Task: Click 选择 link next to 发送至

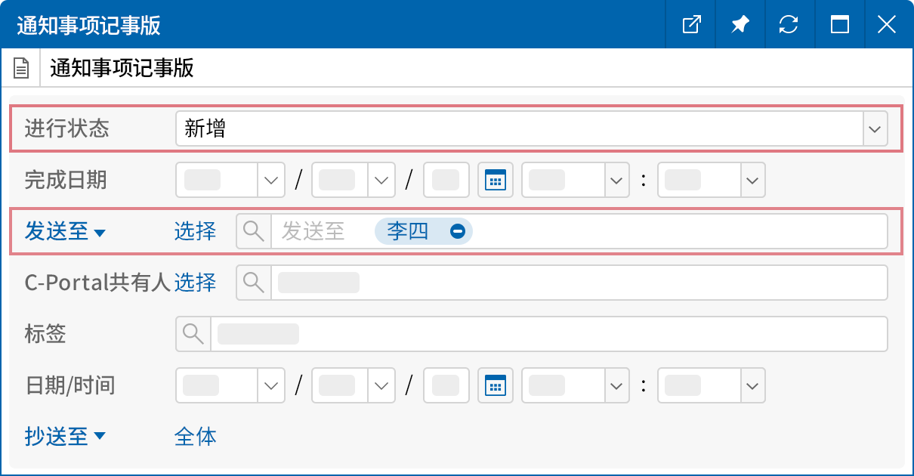Action: 195,231
